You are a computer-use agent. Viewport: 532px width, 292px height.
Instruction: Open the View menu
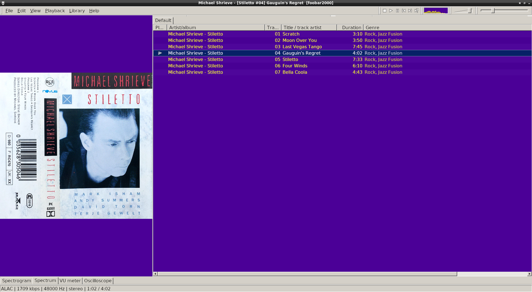point(35,10)
